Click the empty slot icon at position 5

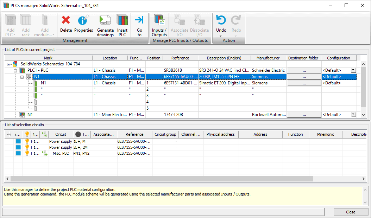pyautogui.click(x=35, y=108)
